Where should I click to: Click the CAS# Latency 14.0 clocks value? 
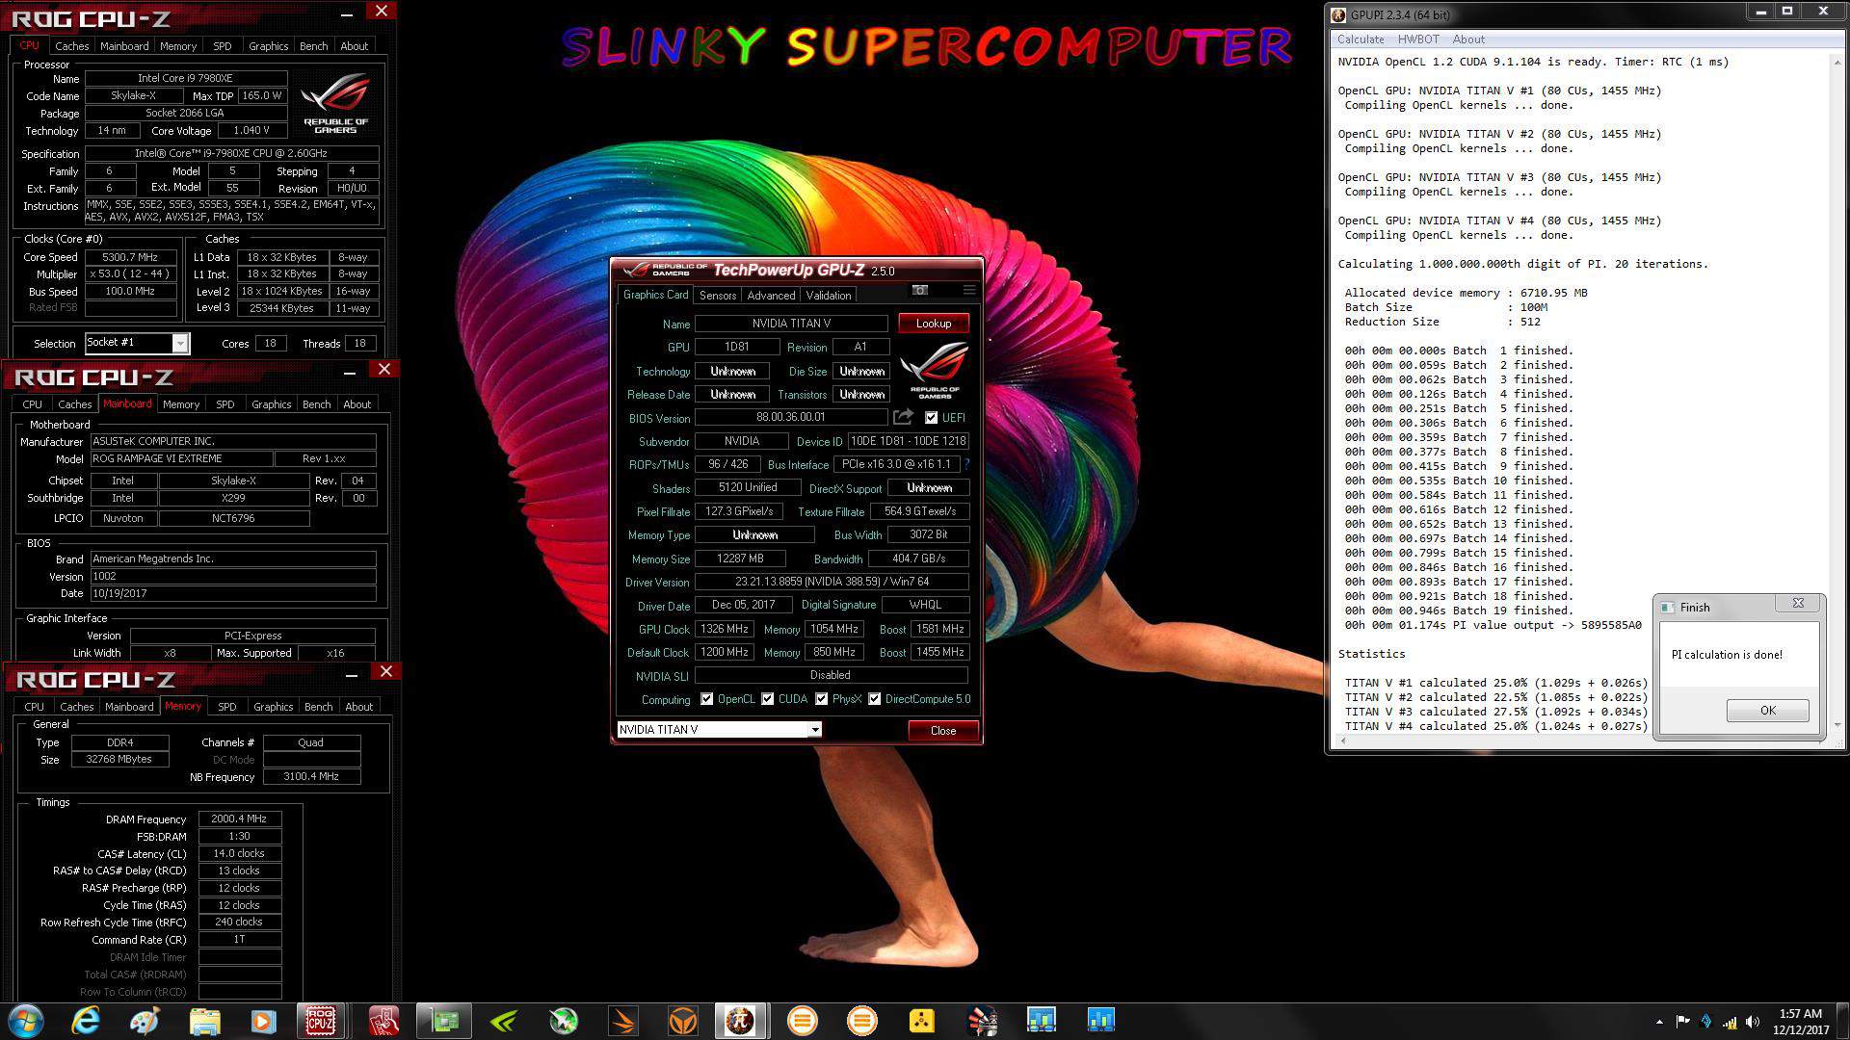click(x=239, y=853)
